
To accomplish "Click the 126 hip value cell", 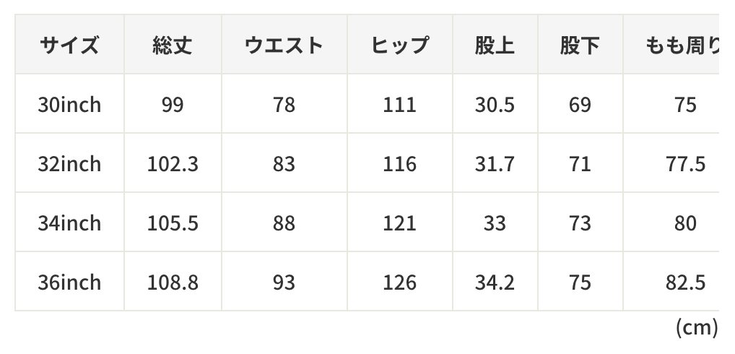I will pos(399,282).
